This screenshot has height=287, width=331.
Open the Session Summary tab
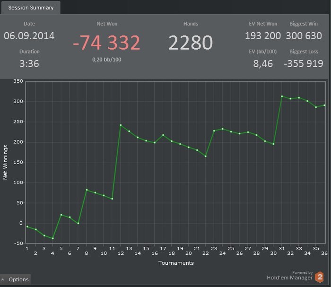(x=31, y=8)
